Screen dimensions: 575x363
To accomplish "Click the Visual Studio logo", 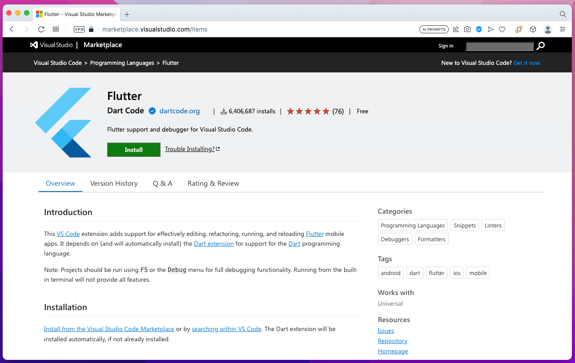I will (x=51, y=45).
